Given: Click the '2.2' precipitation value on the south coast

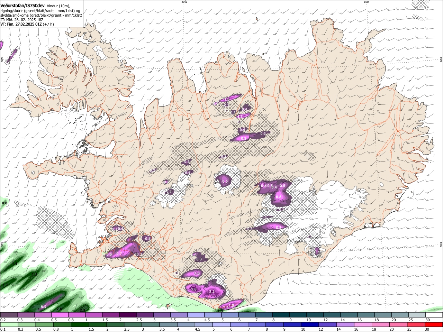Looking at the screenshot, I should coord(212,292).
